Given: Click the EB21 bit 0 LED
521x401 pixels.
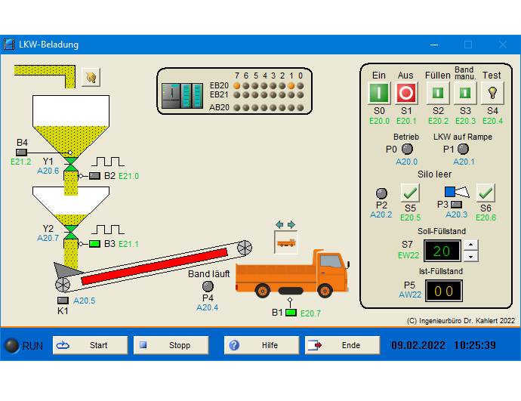Looking at the screenshot, I should pos(300,95).
